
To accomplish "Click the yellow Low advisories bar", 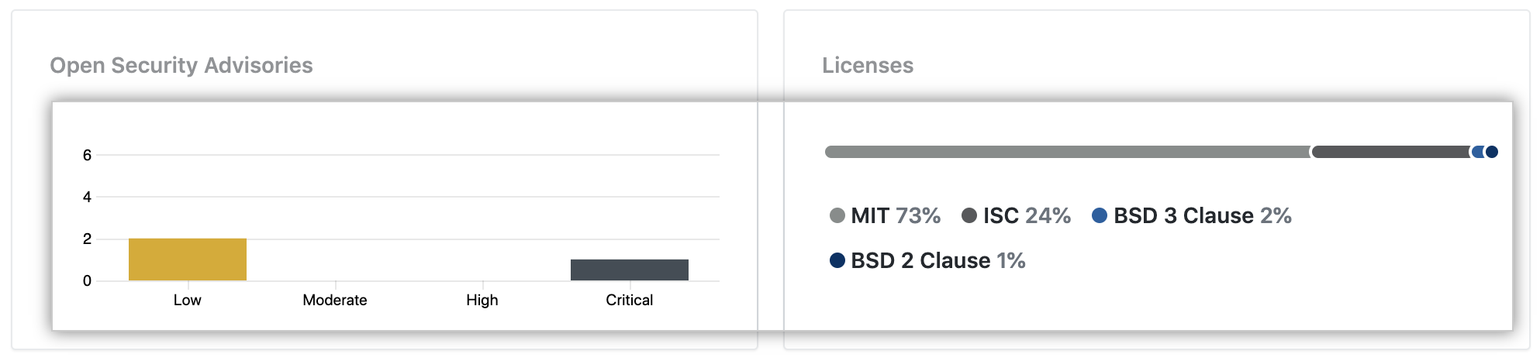I will [188, 260].
